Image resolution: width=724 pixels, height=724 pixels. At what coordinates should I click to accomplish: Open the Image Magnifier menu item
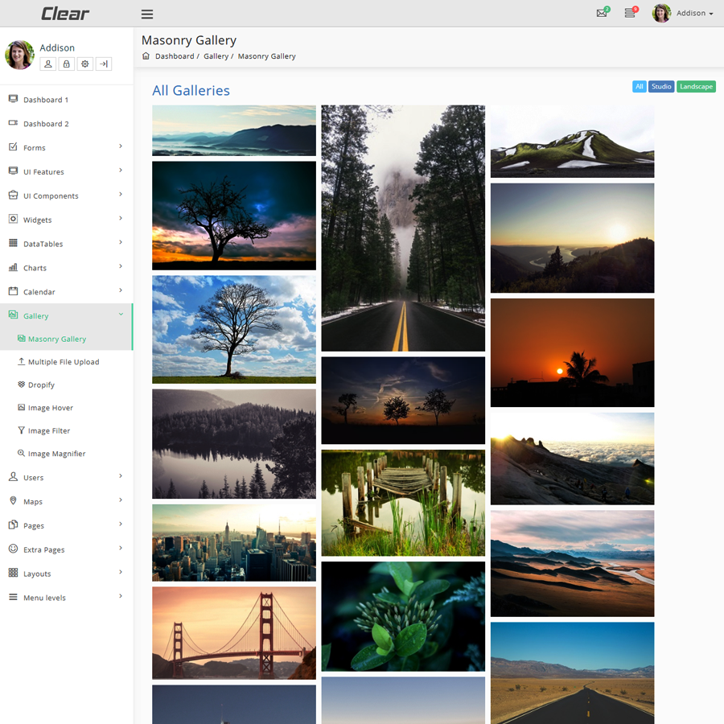tap(57, 454)
